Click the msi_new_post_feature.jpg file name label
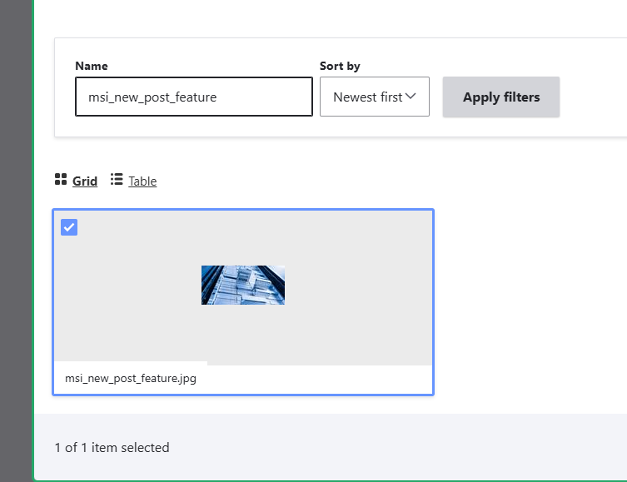Viewport: 627px width, 482px height. 131,378
